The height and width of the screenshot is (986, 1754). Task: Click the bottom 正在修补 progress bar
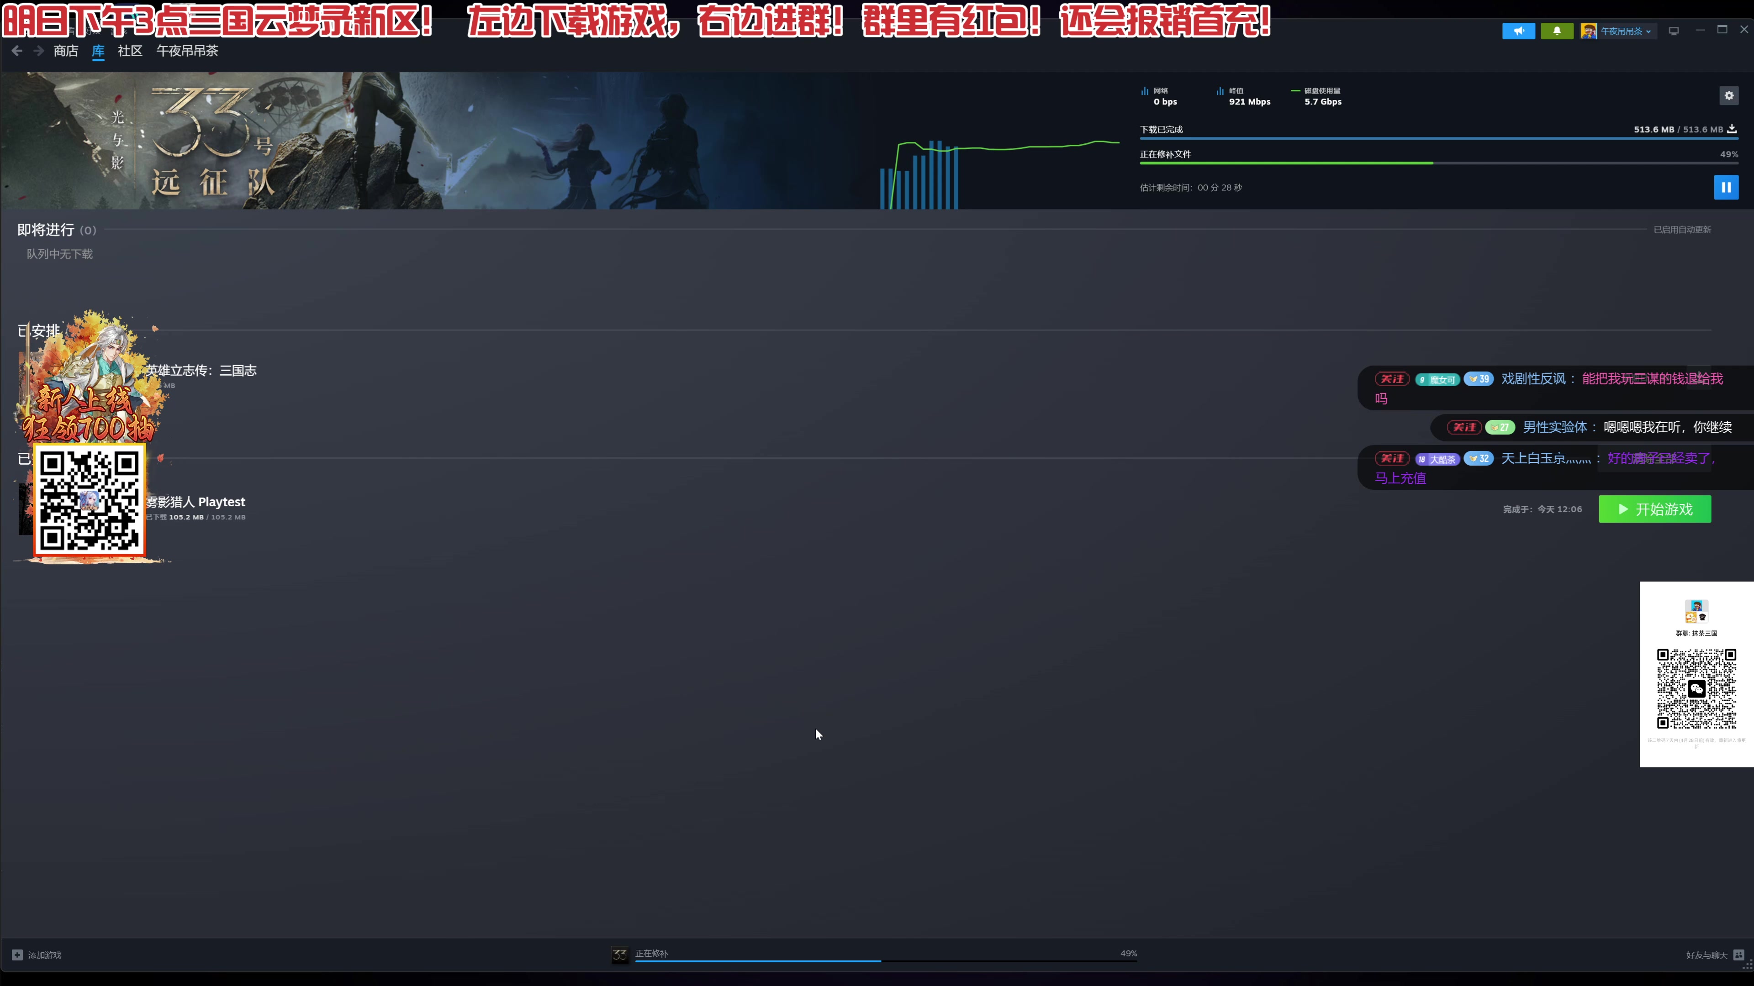point(886,961)
